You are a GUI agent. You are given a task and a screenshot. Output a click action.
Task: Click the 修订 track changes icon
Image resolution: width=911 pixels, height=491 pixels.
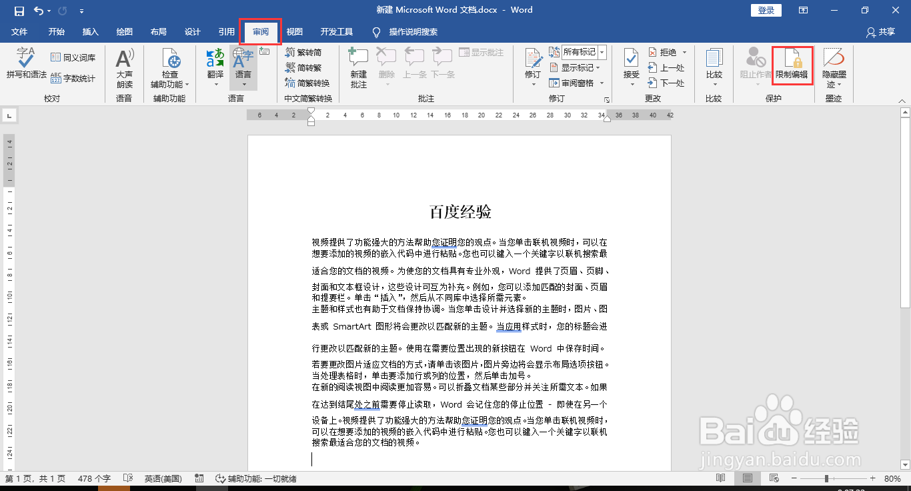click(x=533, y=59)
